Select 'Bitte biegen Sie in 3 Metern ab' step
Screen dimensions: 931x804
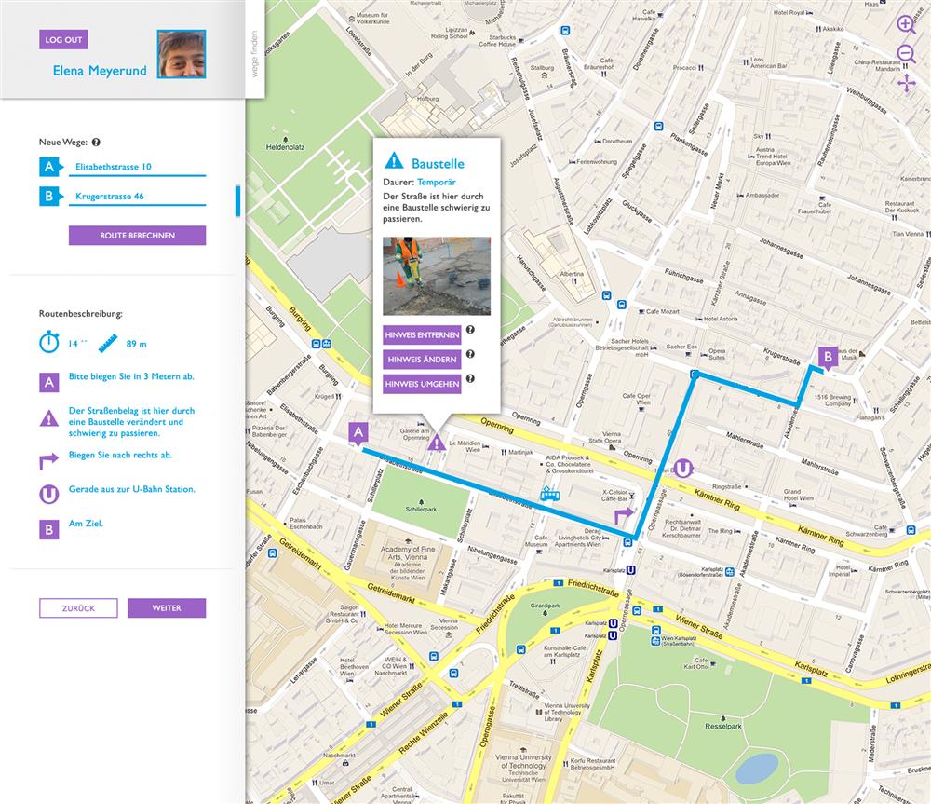tap(131, 376)
